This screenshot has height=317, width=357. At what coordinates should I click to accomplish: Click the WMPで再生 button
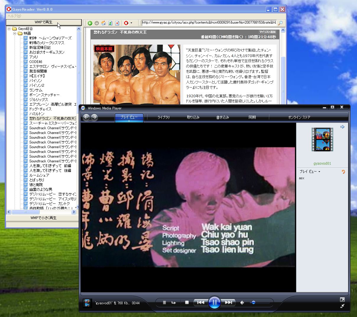click(x=44, y=22)
